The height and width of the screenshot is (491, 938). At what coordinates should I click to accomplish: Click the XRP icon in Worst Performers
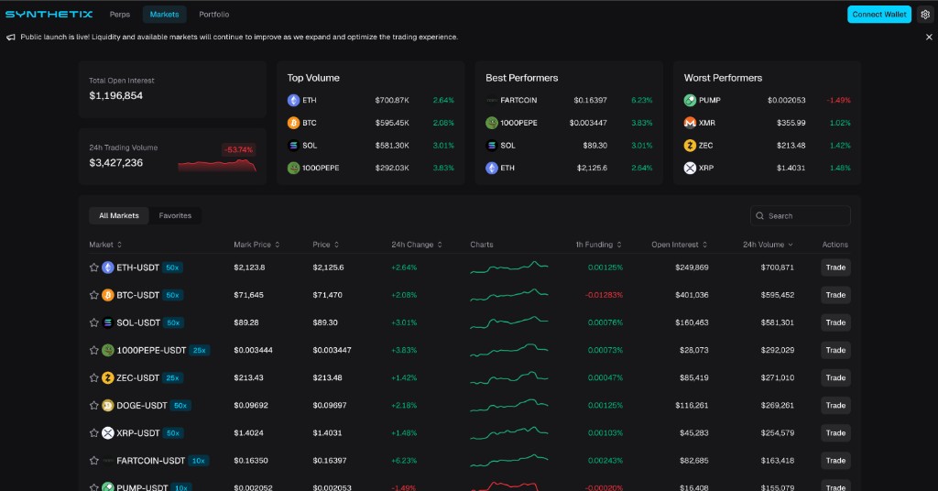[690, 168]
